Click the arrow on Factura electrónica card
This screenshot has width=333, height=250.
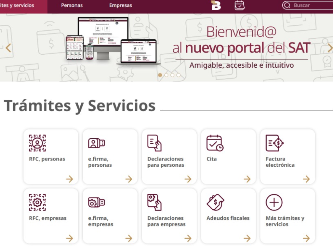(x=306, y=179)
